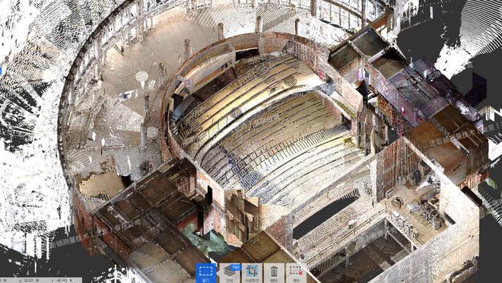The height and width of the screenshot is (283, 502).
Task: Click the selection box with red X
Action: click(x=296, y=273)
